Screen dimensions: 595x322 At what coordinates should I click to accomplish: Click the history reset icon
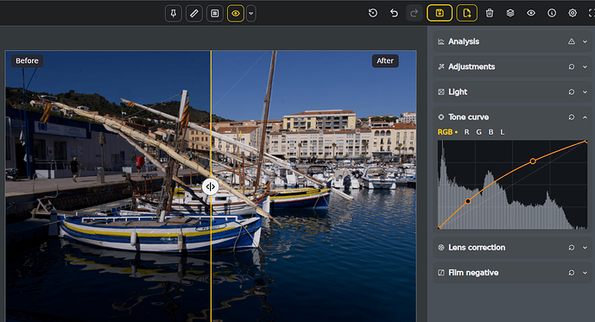pos(373,13)
